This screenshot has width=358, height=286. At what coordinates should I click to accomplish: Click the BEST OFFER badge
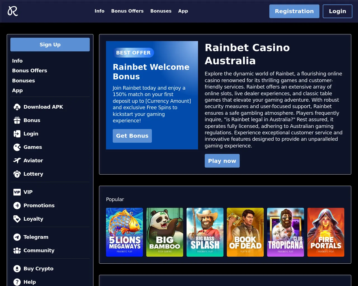tap(133, 53)
